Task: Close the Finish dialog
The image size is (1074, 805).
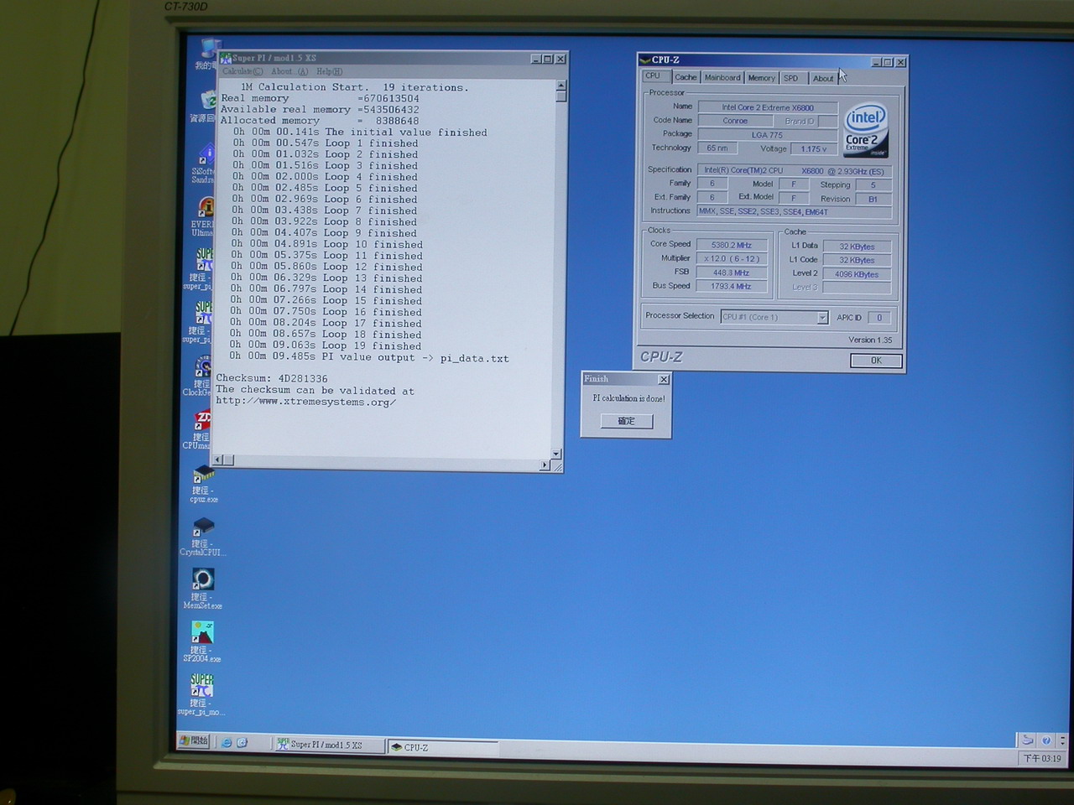Action: (664, 380)
